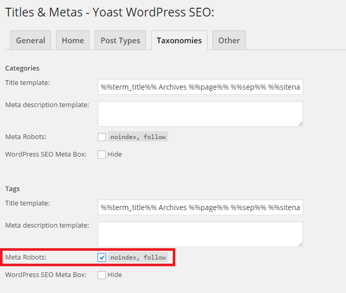Edit the Categories title template field
Viewport: 346px width, 293px height.
pos(201,87)
